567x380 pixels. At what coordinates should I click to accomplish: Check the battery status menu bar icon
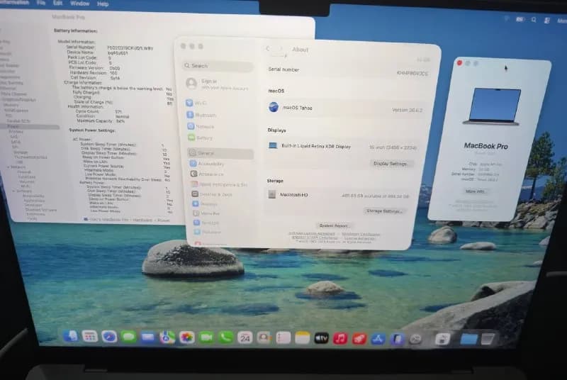pos(520,19)
